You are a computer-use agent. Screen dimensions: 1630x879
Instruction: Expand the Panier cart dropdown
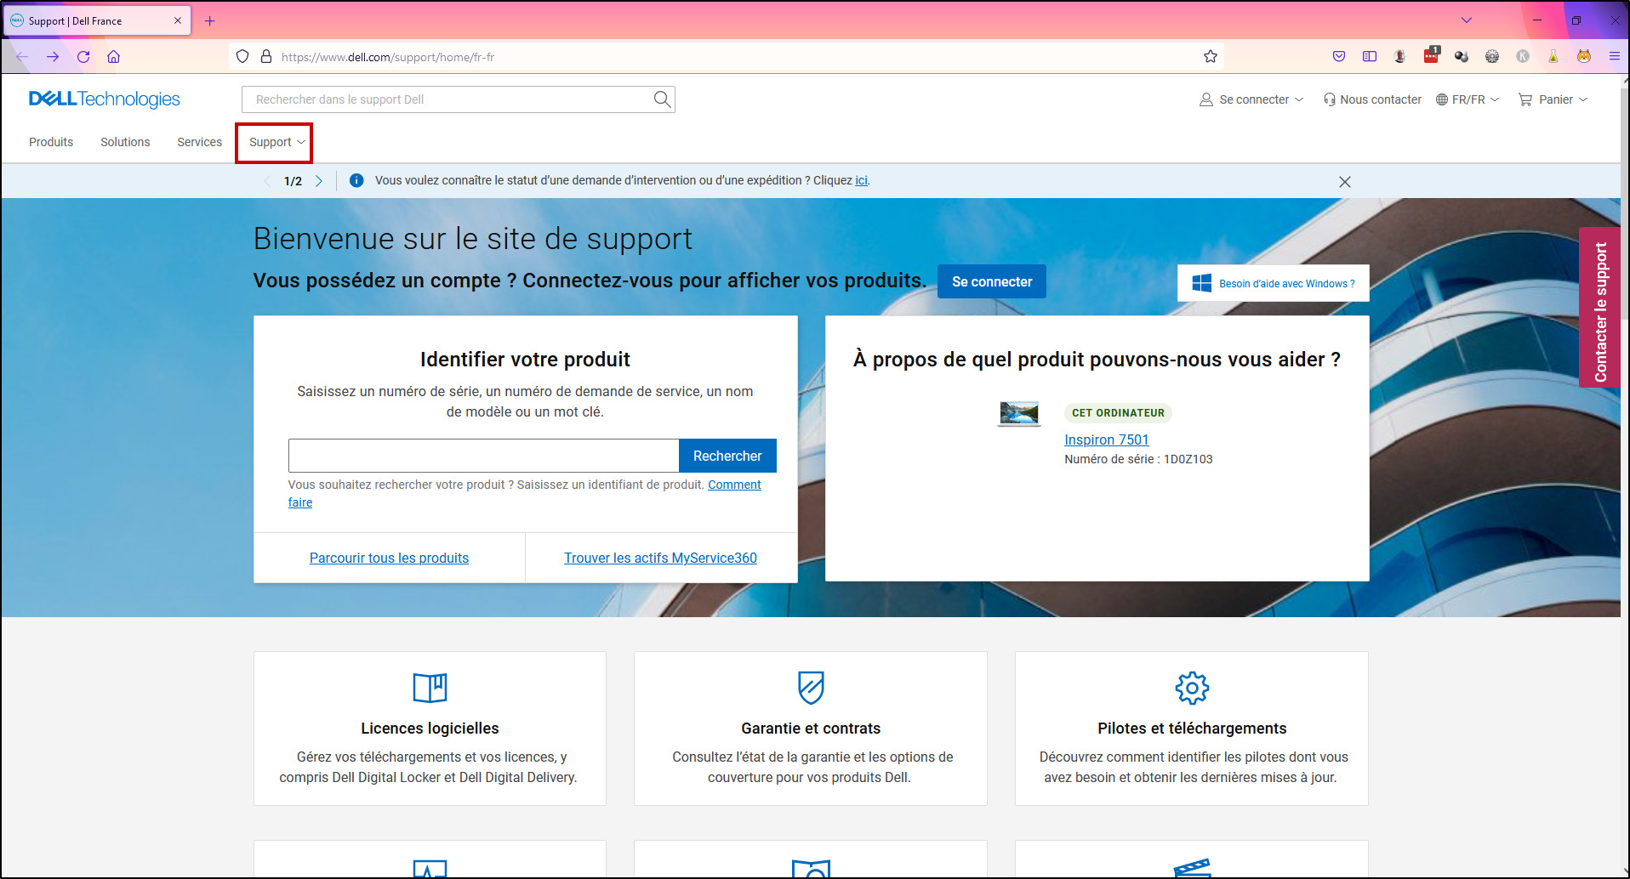[x=1553, y=99]
